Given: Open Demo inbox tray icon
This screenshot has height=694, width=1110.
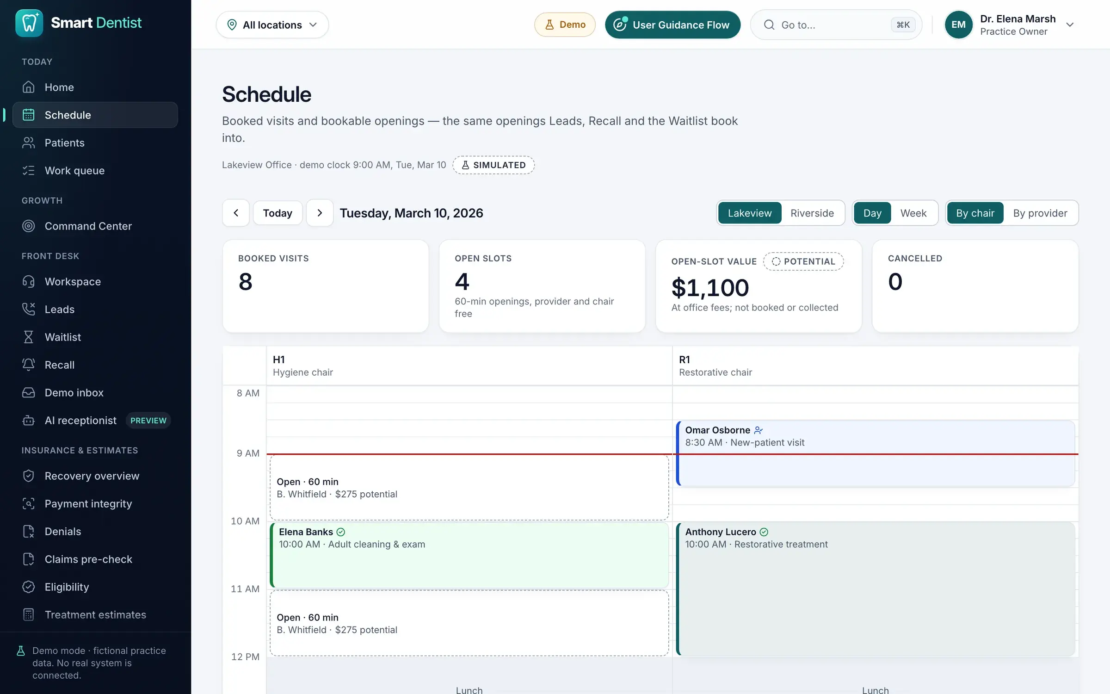Looking at the screenshot, I should click(x=29, y=392).
